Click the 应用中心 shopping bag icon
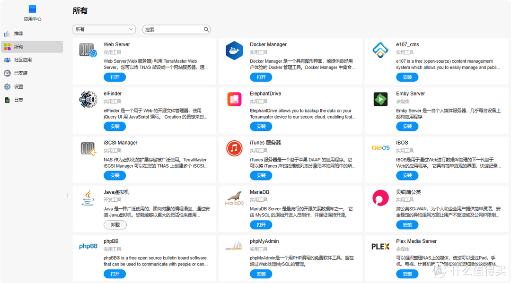This screenshot has height=283, width=511. 32,9
